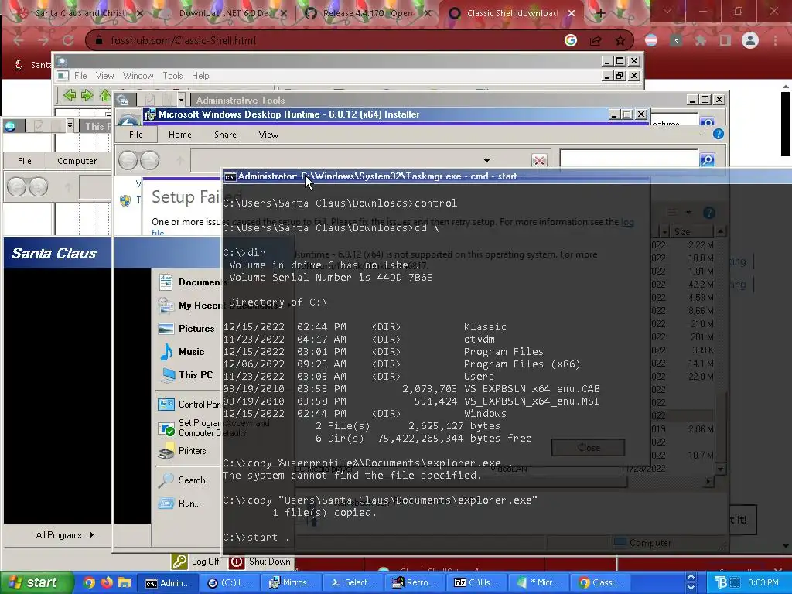
Task: Switch to the Release 4.4.170 GitHub tab
Action: [369, 13]
